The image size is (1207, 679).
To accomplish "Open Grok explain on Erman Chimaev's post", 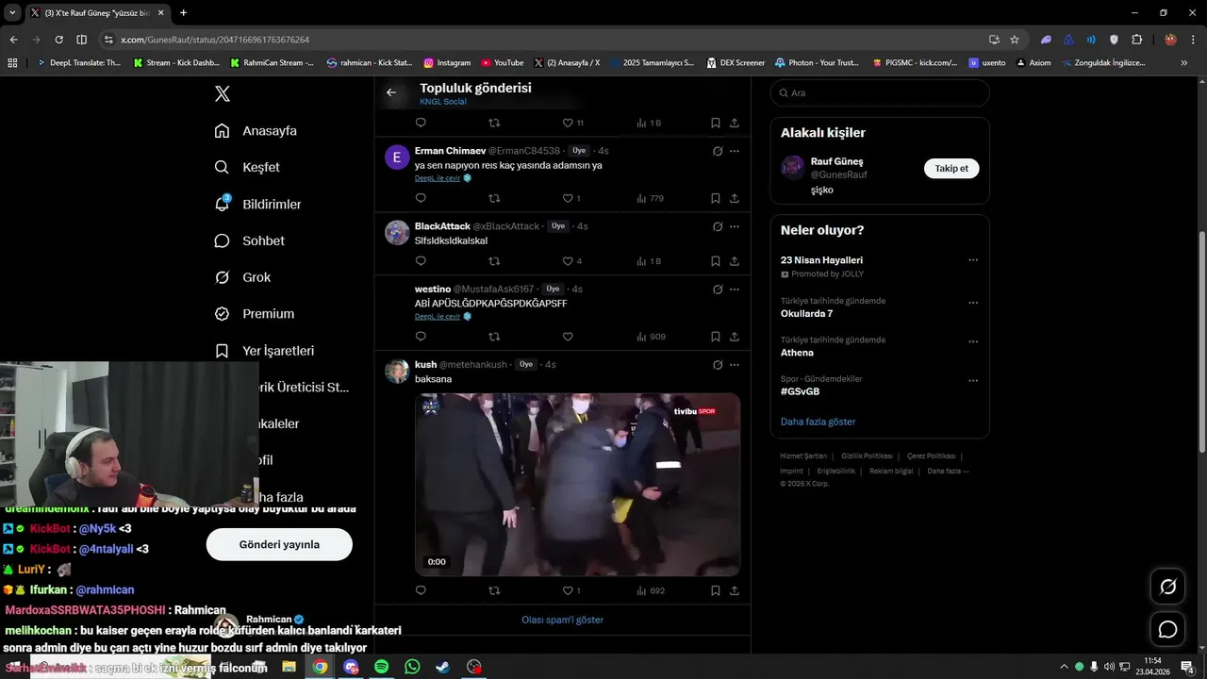I will coord(717,151).
